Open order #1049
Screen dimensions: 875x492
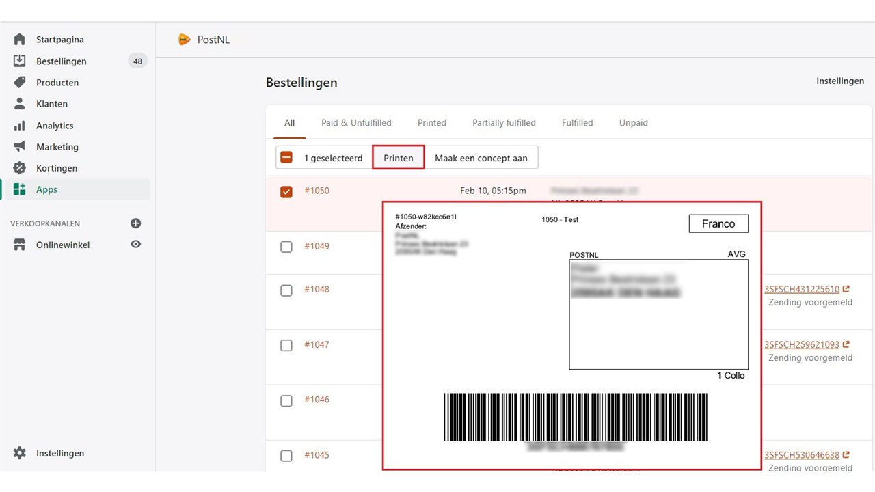click(x=317, y=246)
